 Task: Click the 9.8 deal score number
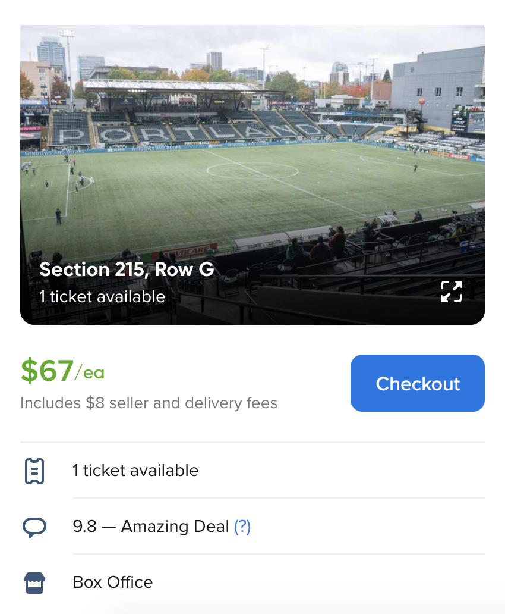[x=84, y=527]
